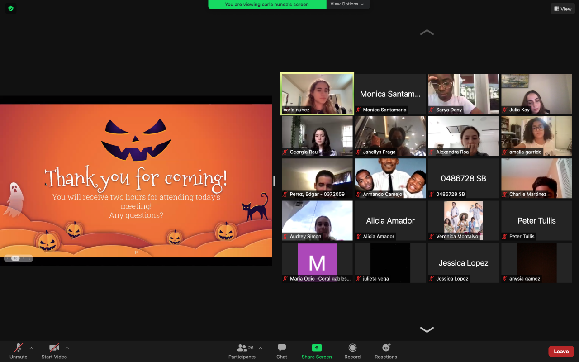Start video with the camera toggle
579x362 pixels.
(54, 348)
